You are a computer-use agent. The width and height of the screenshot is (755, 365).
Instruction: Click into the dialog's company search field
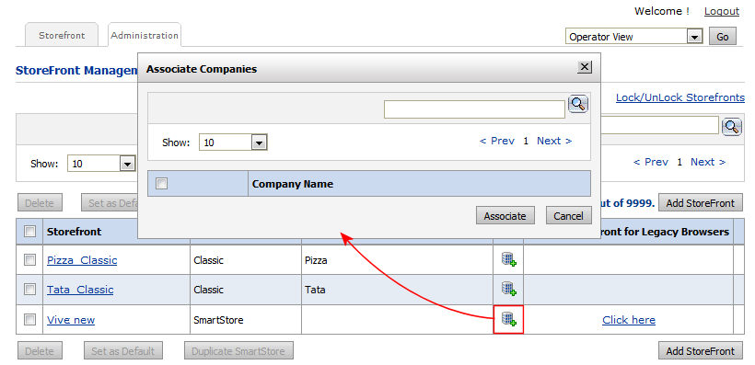coord(474,109)
